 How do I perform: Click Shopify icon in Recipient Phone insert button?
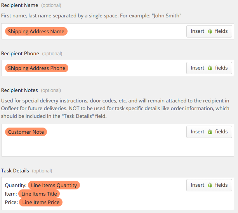tap(210, 68)
